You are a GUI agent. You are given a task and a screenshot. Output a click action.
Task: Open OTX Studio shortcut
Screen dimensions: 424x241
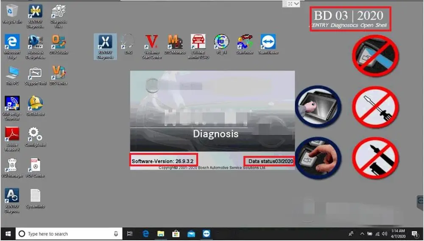pos(59,44)
